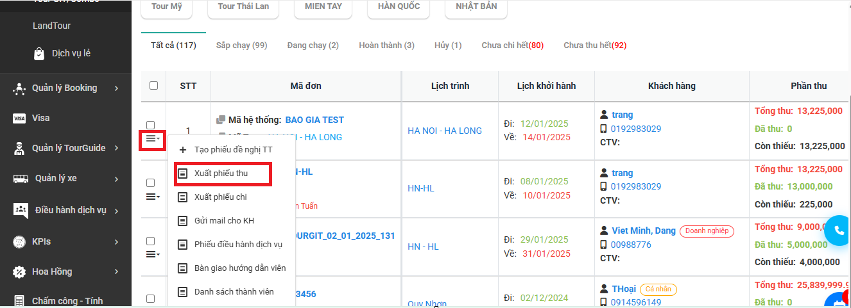
Task: Click the blue phone call floating button
Action: coord(838,231)
